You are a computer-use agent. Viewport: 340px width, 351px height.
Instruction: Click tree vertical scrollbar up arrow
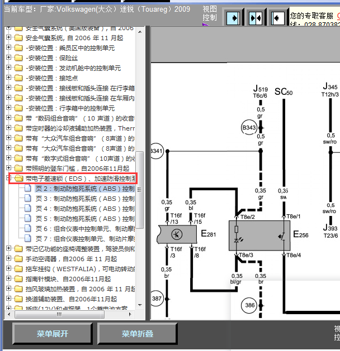[x=140, y=32]
